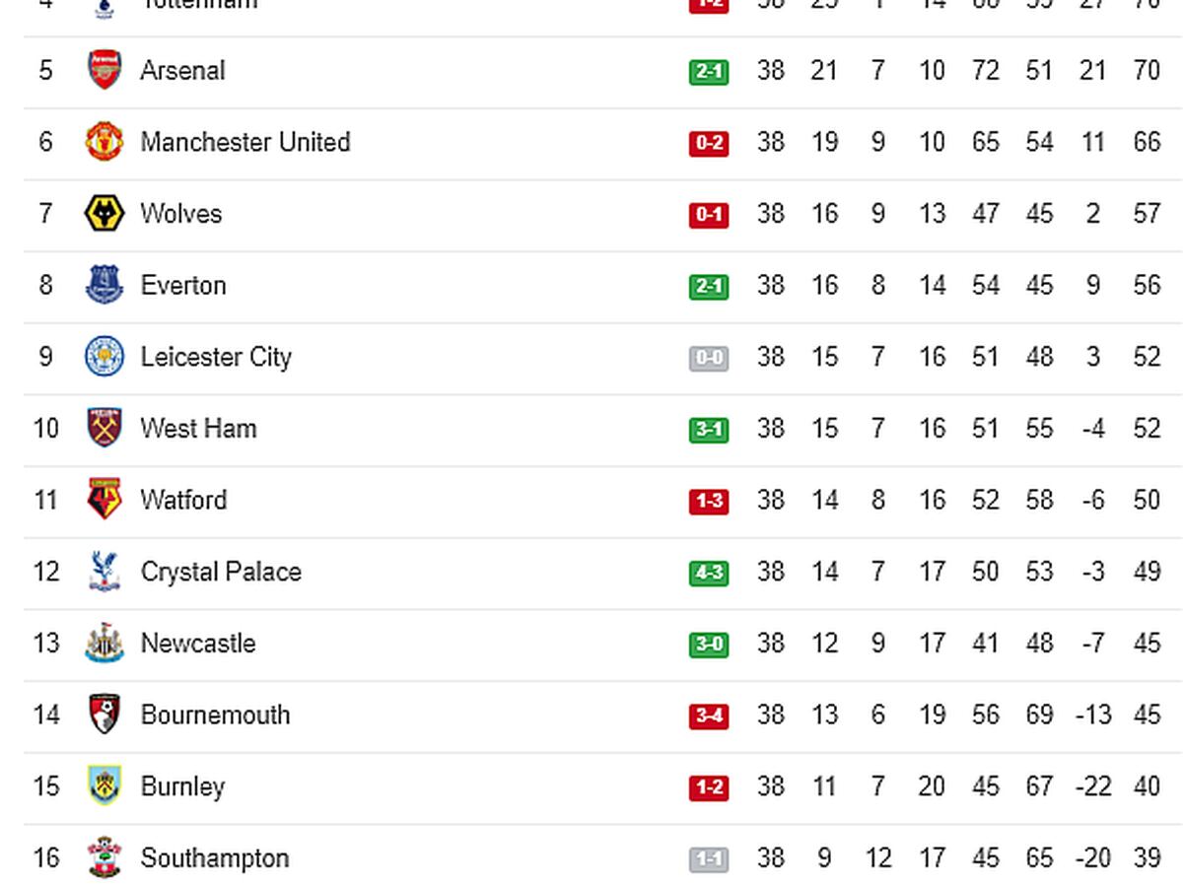Open the Burnley team link
Viewport: 1183px width, 887px height.
coord(182,786)
